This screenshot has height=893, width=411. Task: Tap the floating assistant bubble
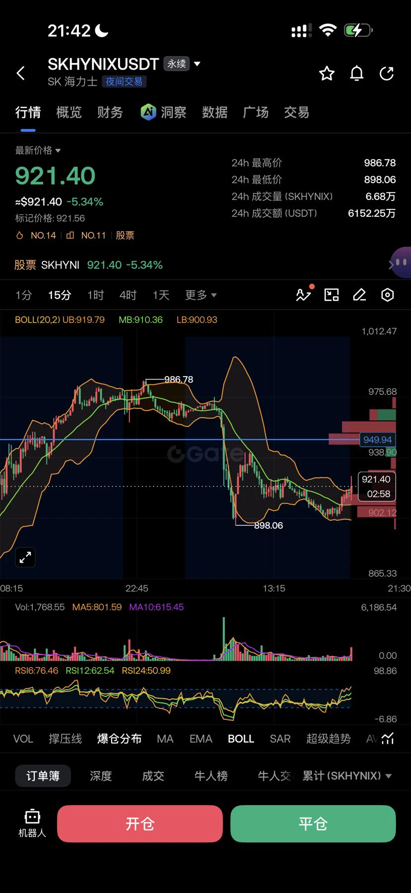click(401, 263)
